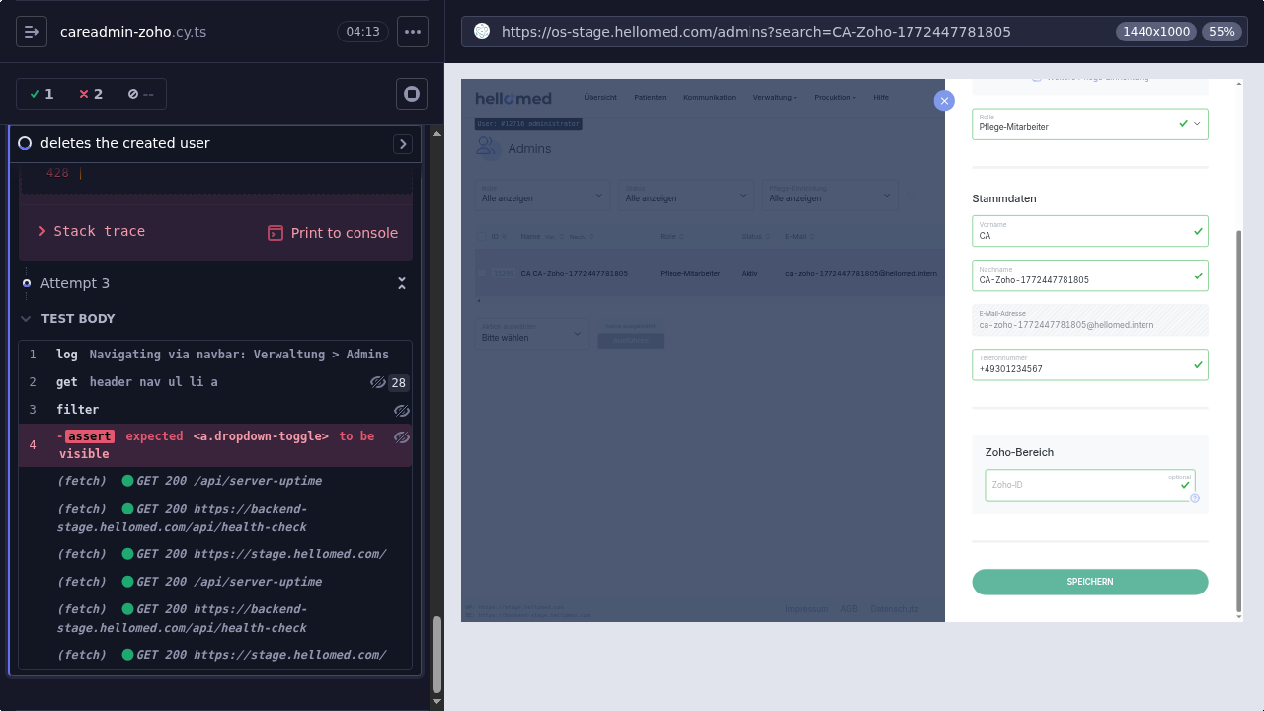Click the URL bar selector playground icon
The image size is (1264, 711).
click(x=482, y=32)
